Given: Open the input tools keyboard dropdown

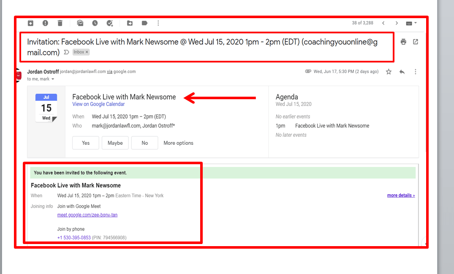Looking at the screenshot, I should pyautogui.click(x=411, y=23).
